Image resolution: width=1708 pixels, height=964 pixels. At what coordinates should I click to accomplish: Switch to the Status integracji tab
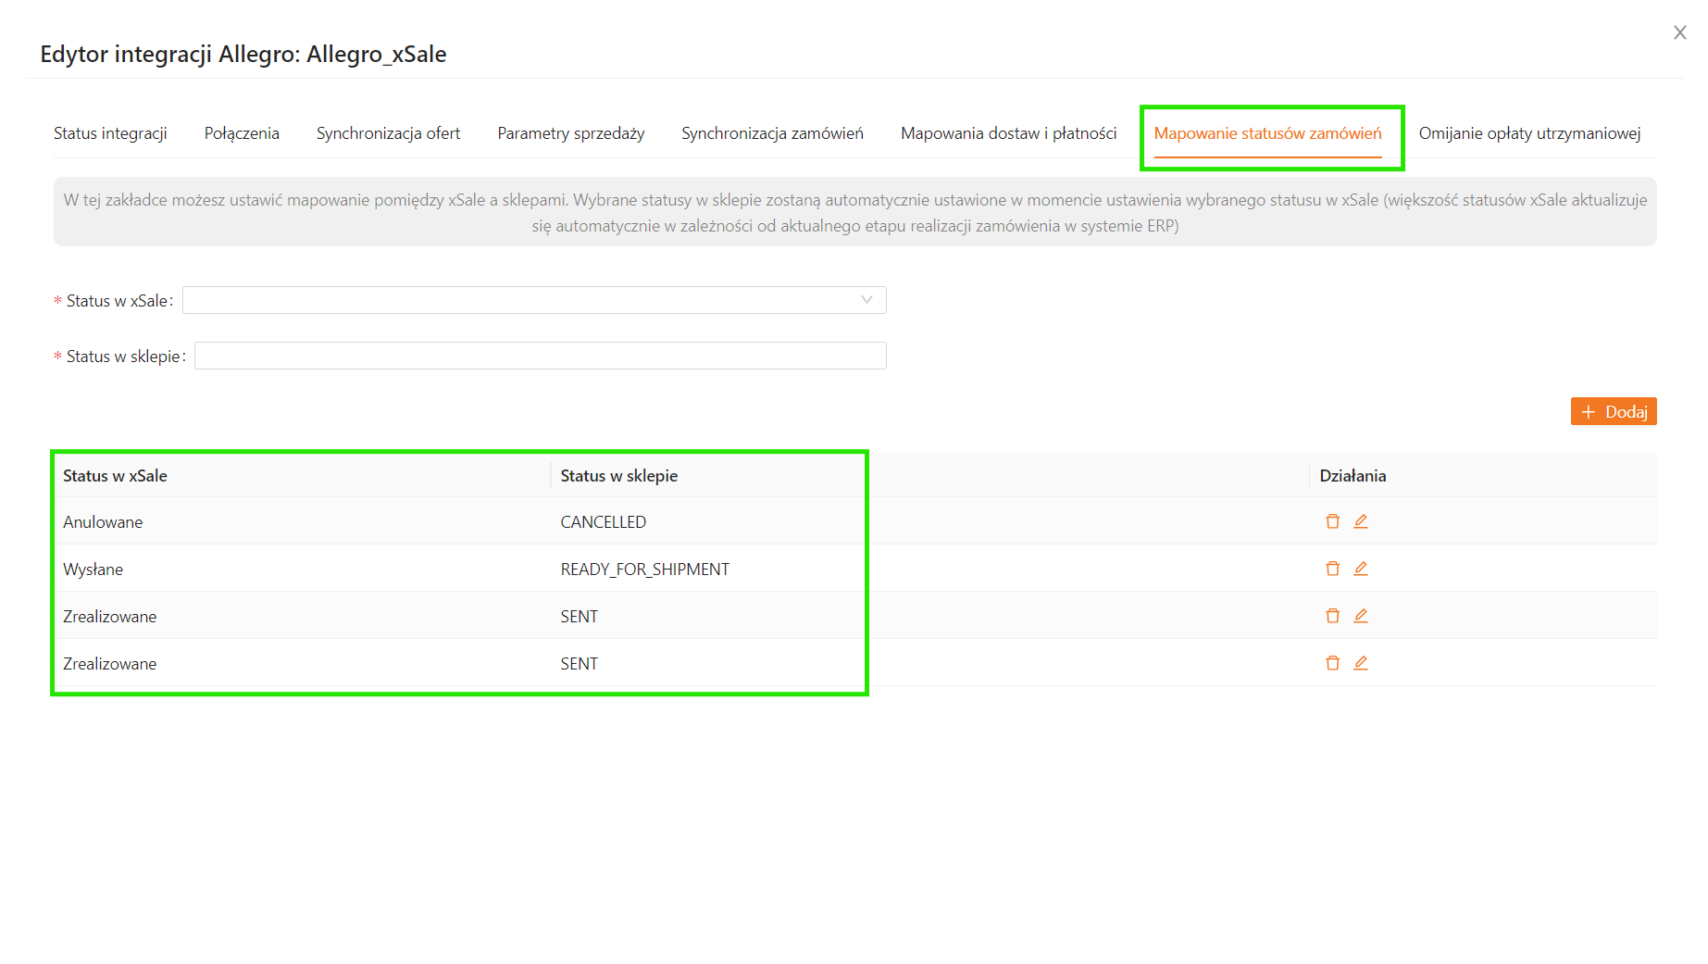110,133
